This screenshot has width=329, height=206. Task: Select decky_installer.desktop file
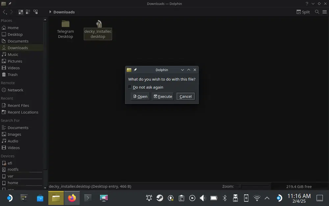98,30
